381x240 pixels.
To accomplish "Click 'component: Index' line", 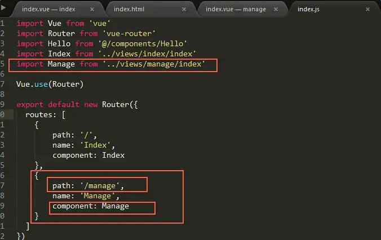I will tap(88, 155).
